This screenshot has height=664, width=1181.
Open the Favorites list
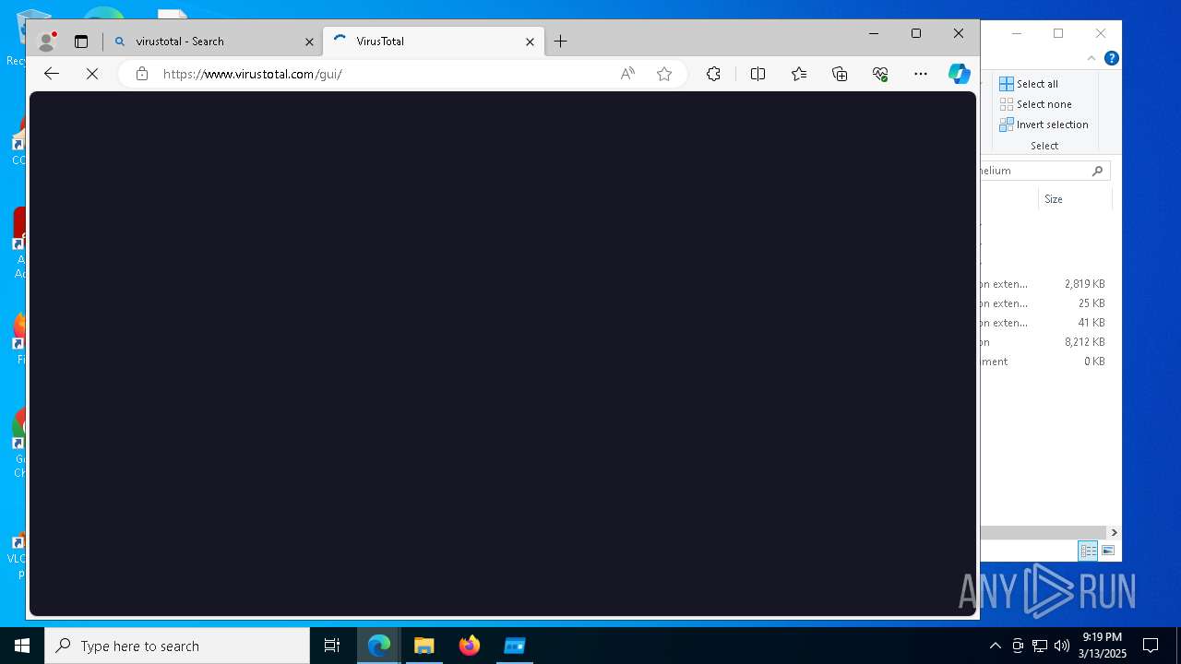[x=799, y=74]
